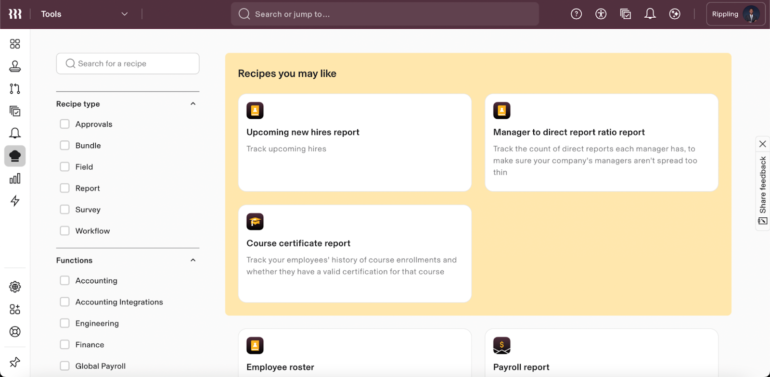This screenshot has width=770, height=377.
Task: Open the approvals stamp icon in sidebar
Action: 15,66
